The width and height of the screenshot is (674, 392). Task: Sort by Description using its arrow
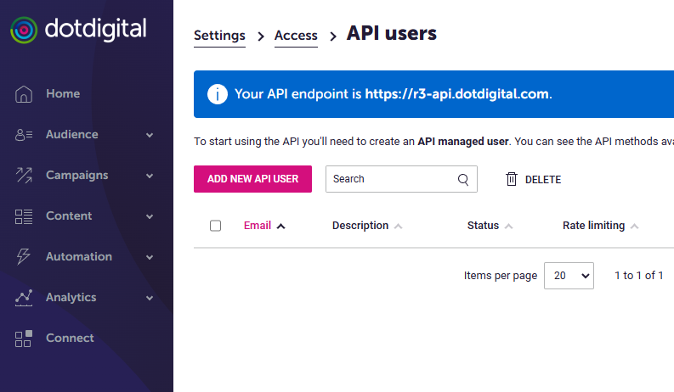pyautogui.click(x=398, y=226)
